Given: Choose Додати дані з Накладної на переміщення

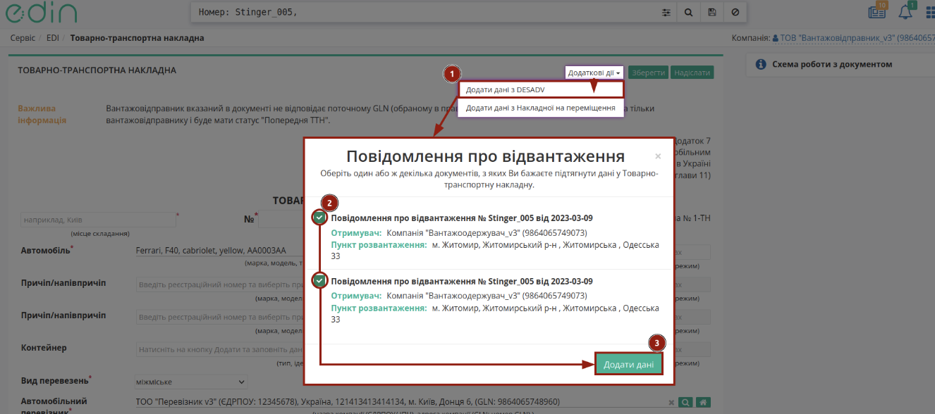Looking at the screenshot, I should pos(541,108).
